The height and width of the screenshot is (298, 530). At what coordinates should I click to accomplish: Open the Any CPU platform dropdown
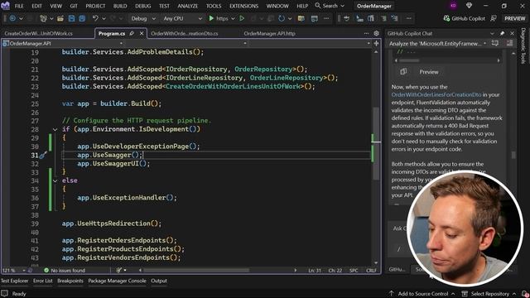coord(182,18)
